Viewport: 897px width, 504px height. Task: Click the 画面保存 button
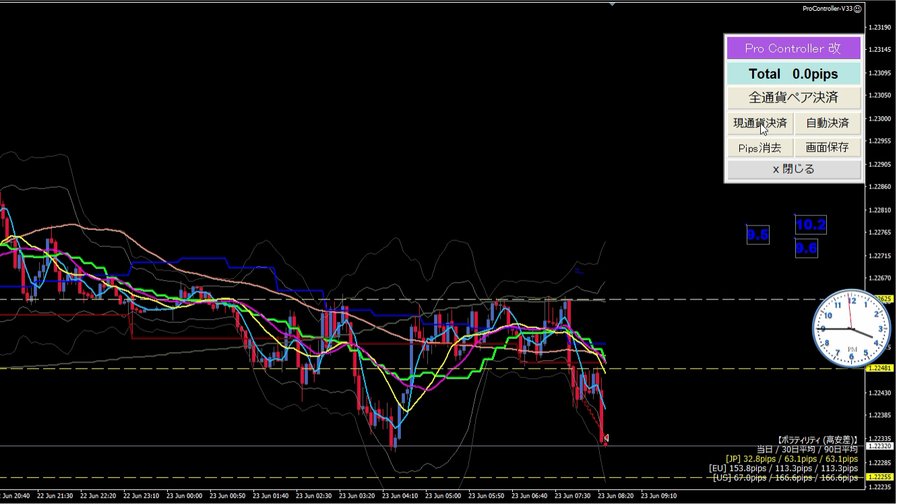coord(828,147)
